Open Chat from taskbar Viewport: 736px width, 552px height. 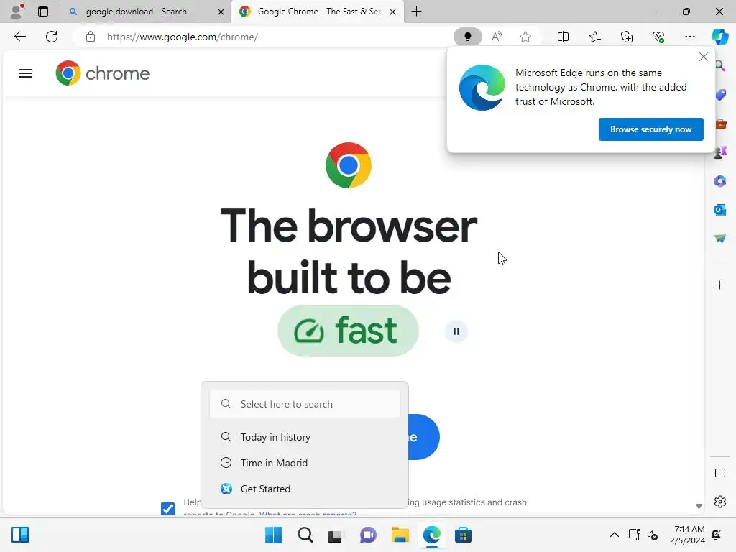click(368, 535)
